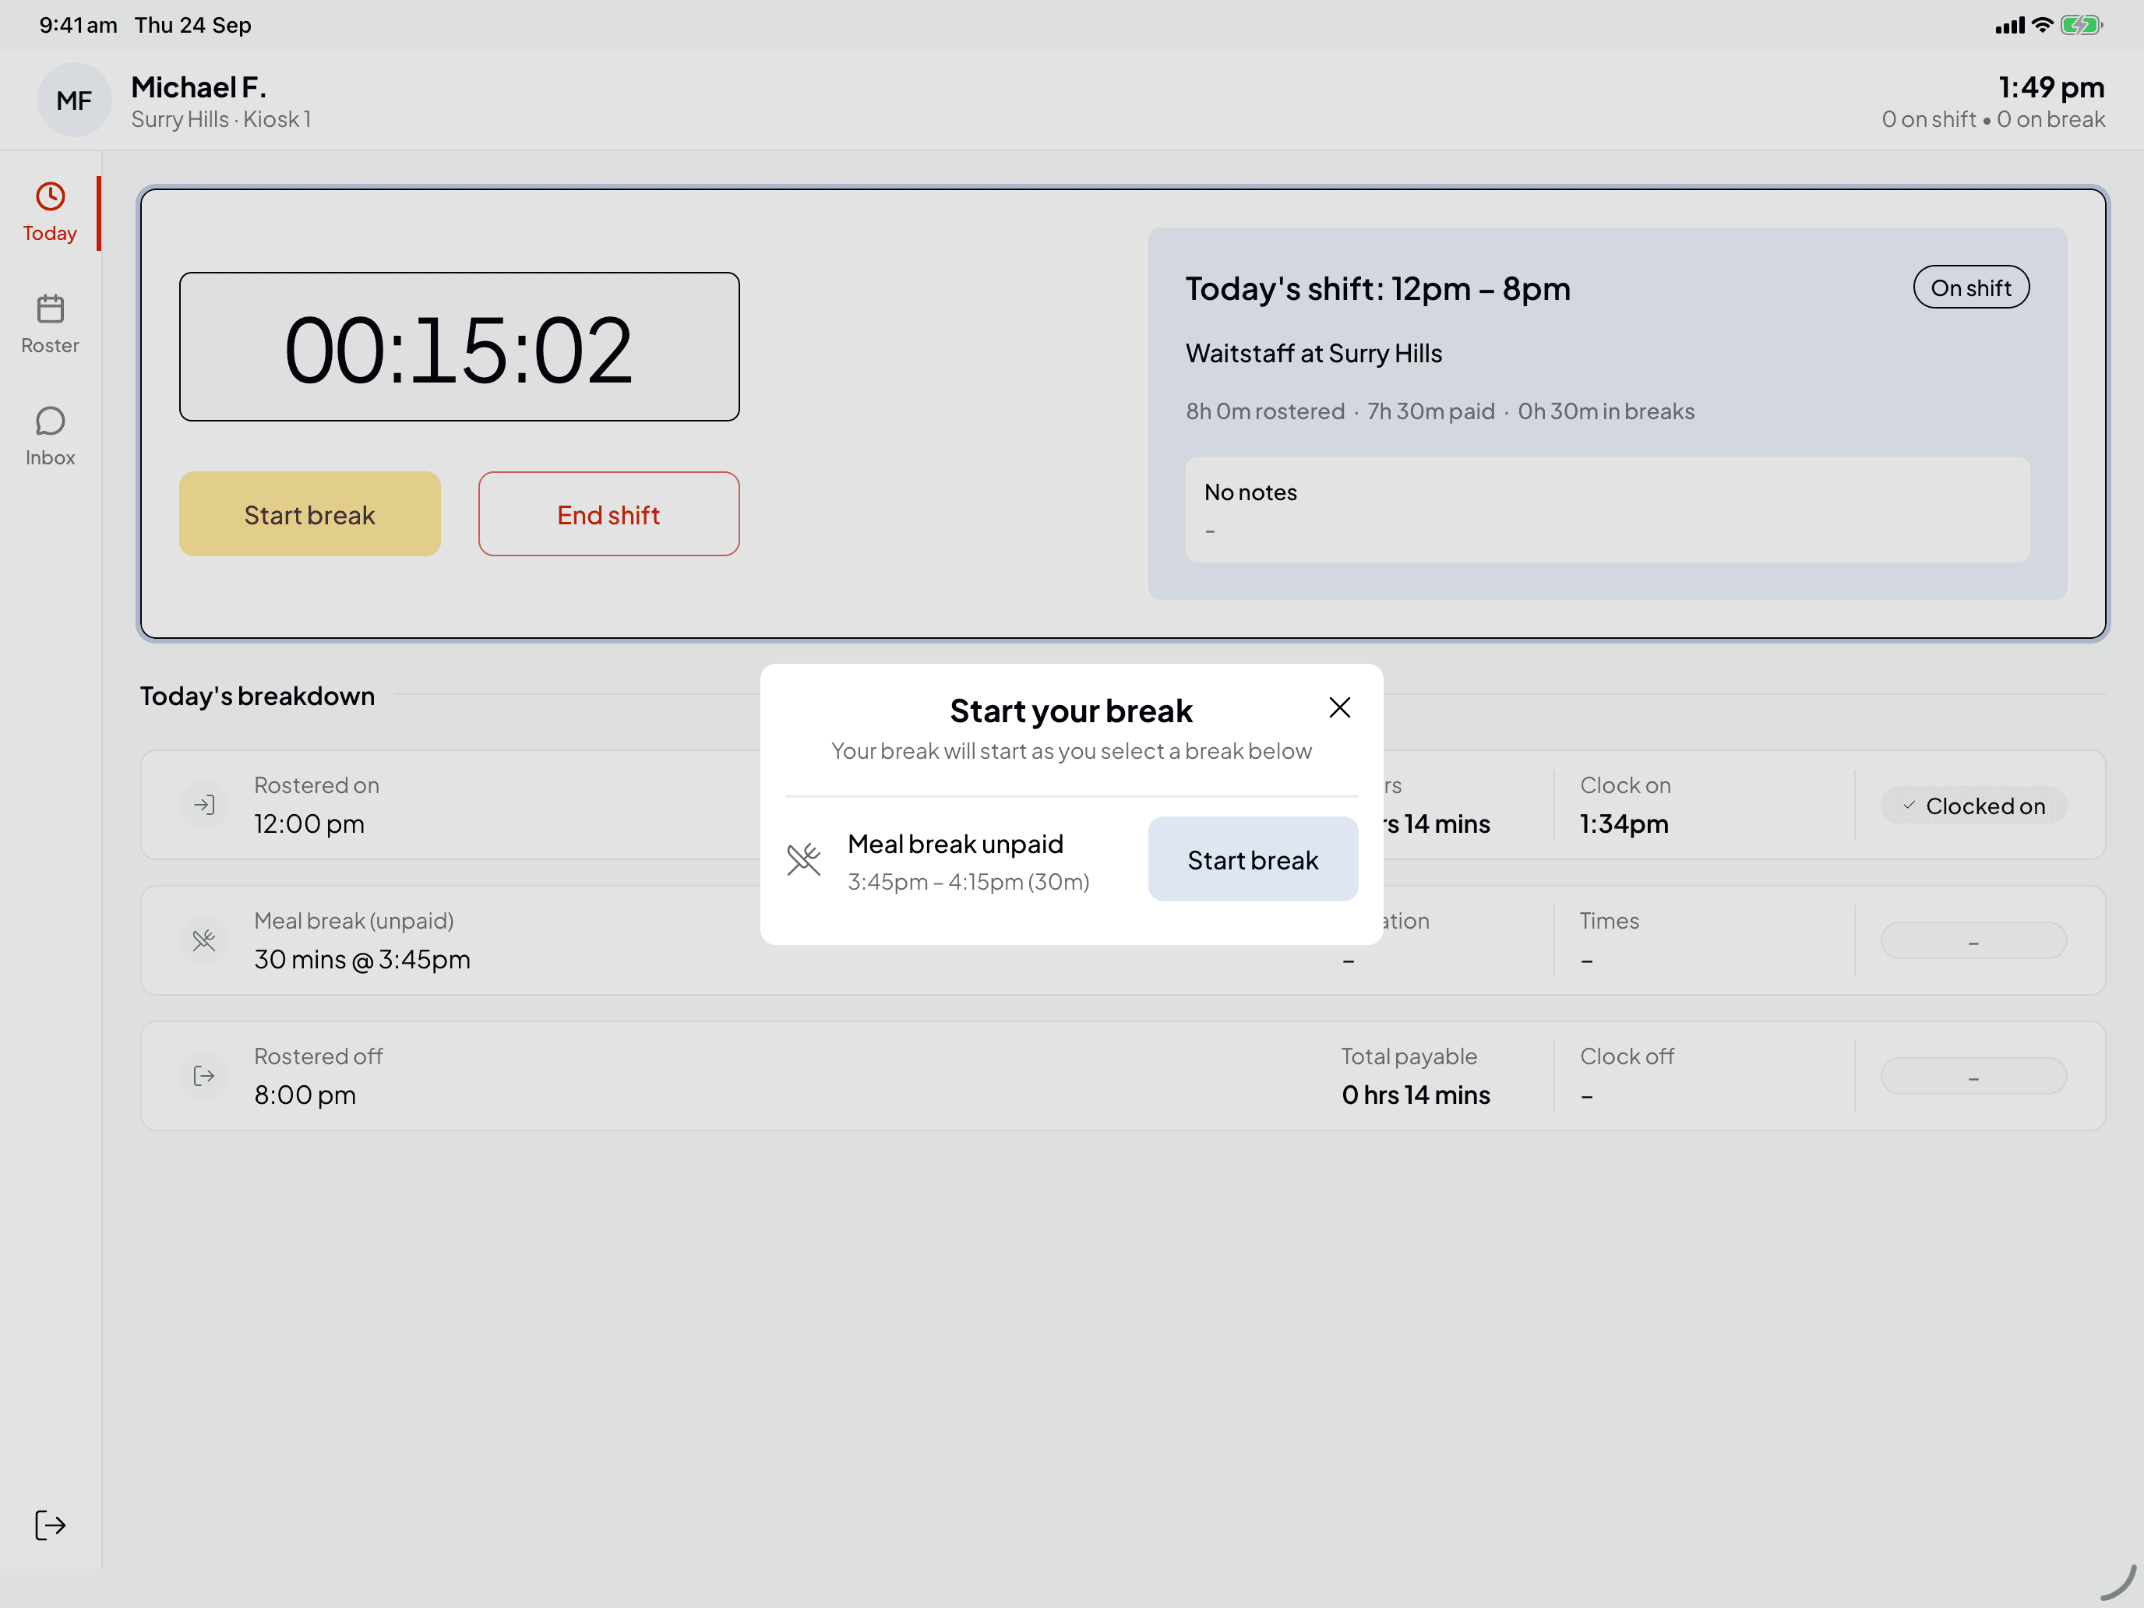Viewport: 2144px width, 1608px height.
Task: Select the Today label in sidebar
Action: 51,234
